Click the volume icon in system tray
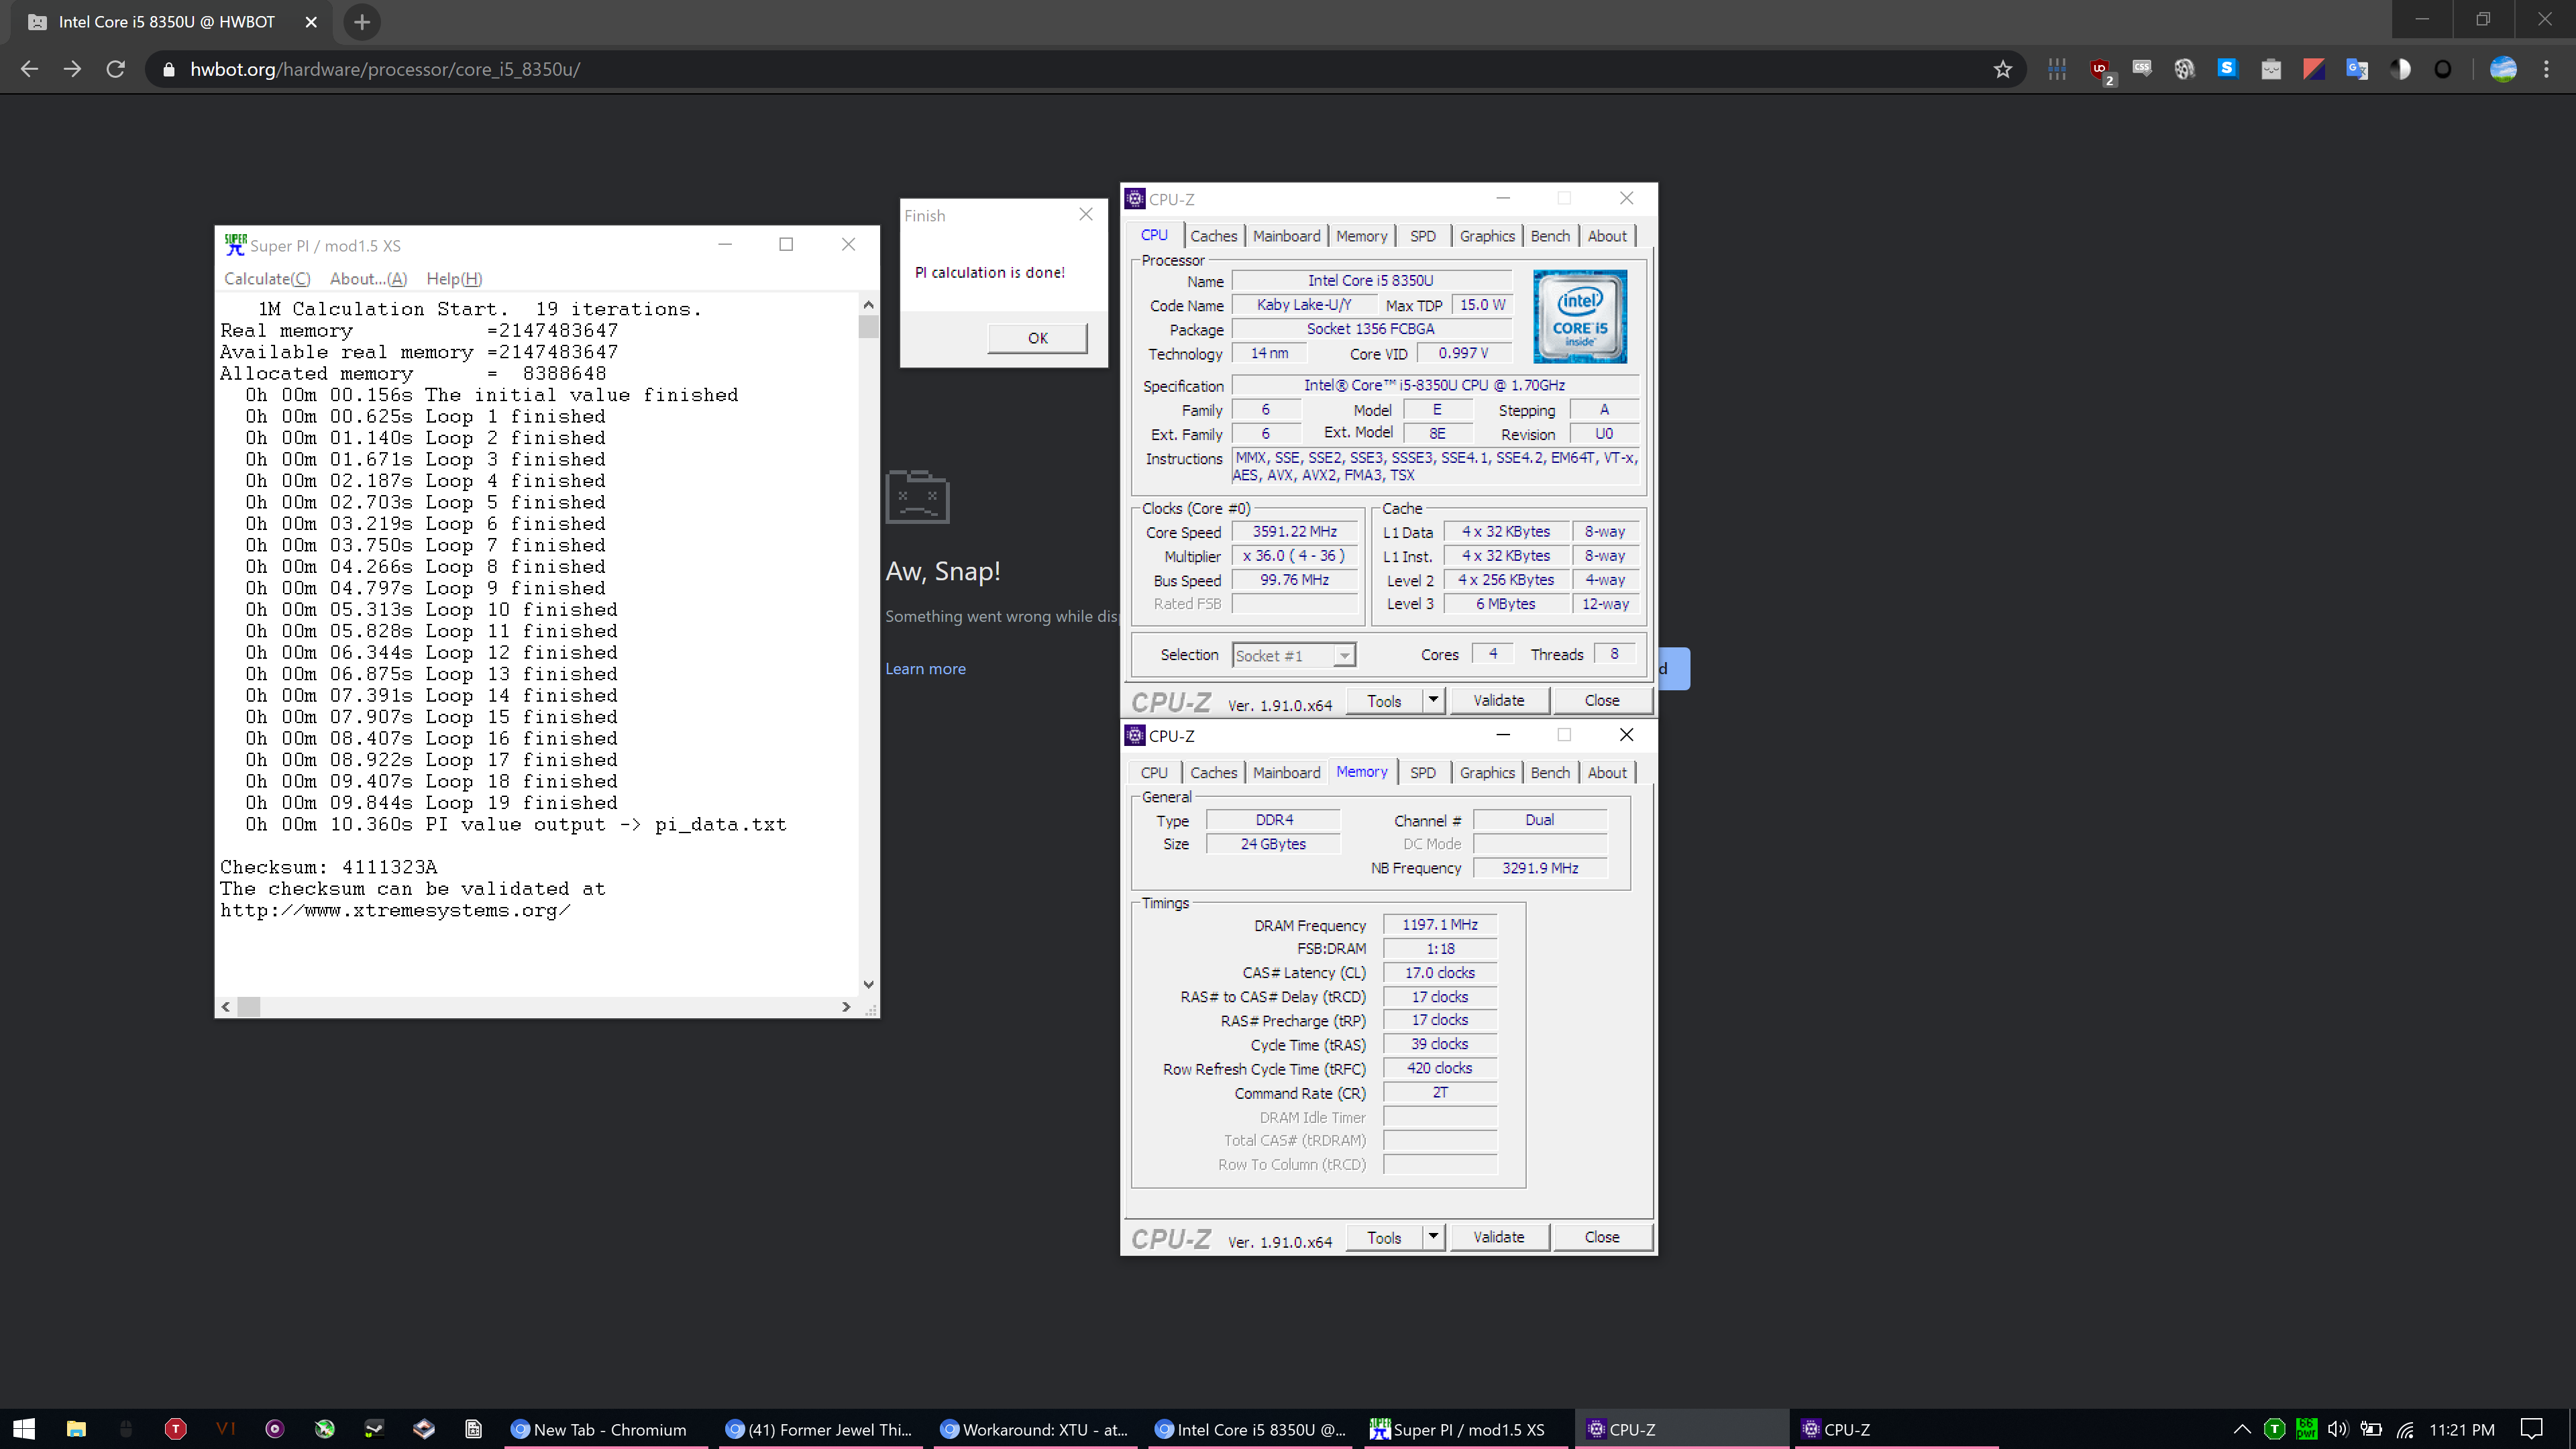Image resolution: width=2576 pixels, height=1449 pixels. [x=2337, y=1429]
